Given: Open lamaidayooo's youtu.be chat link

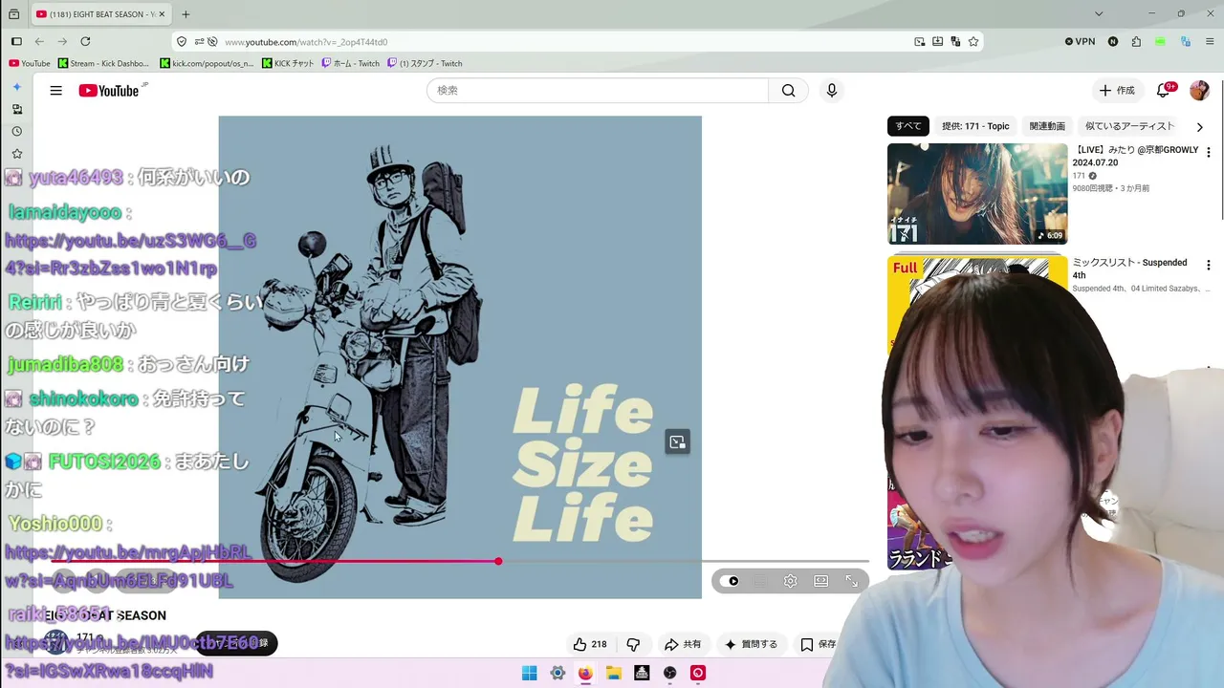Looking at the screenshot, I should [130, 254].
